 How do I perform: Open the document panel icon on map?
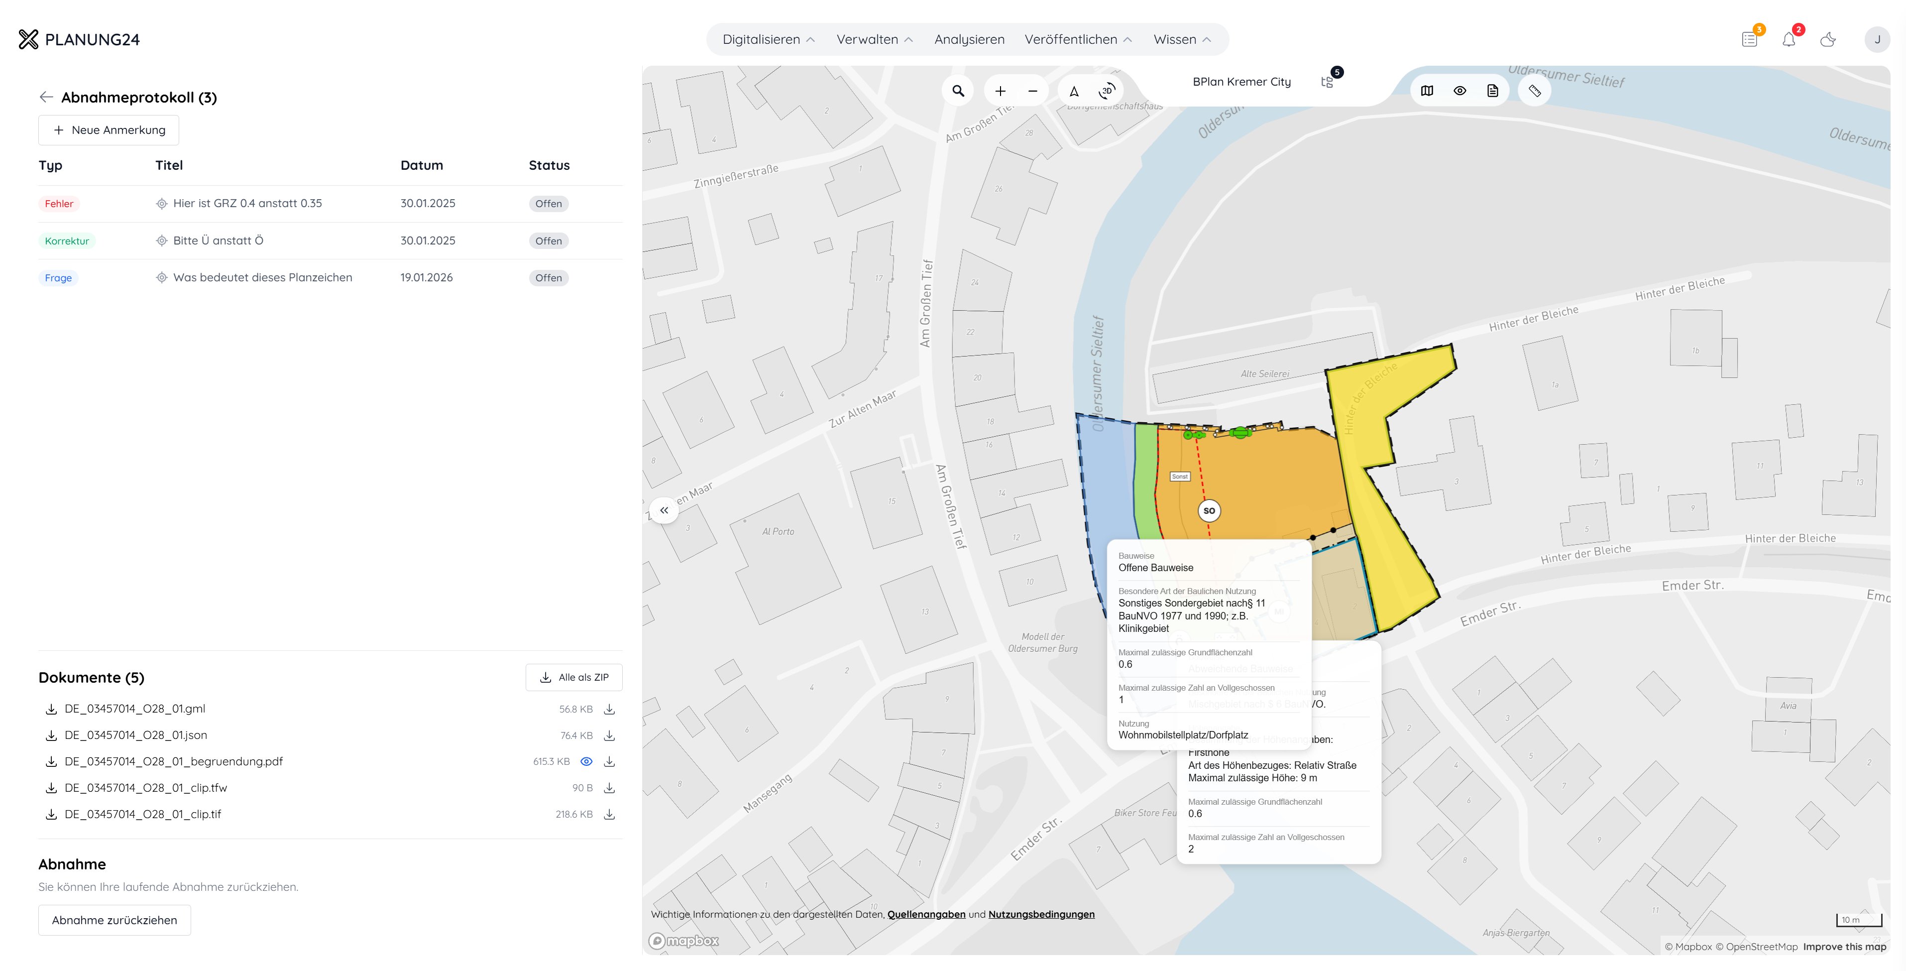[1492, 91]
